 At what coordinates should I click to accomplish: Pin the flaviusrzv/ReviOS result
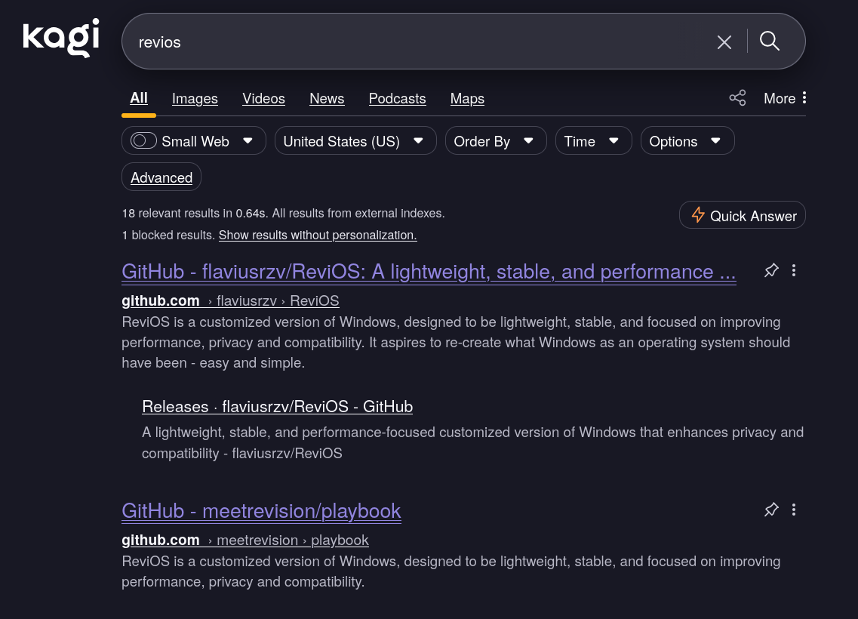point(771,270)
